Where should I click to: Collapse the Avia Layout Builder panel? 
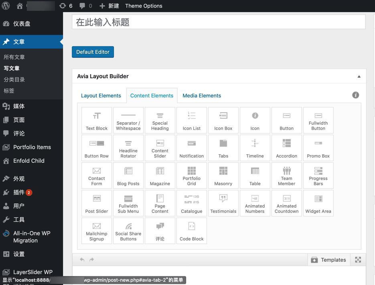click(359, 77)
